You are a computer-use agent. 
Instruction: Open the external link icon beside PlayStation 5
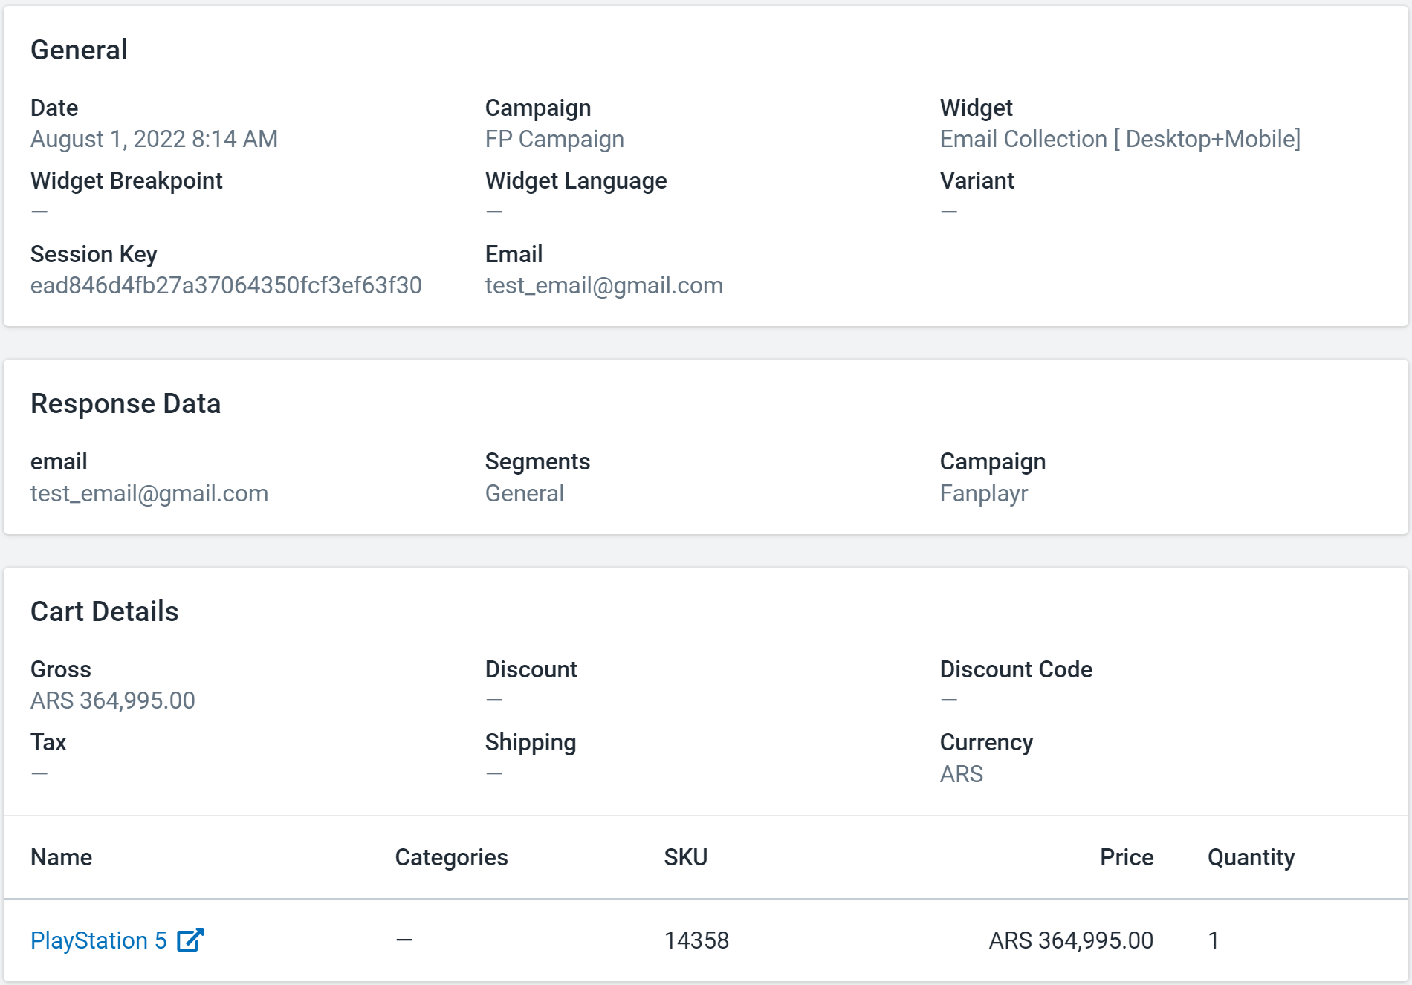[x=190, y=940]
